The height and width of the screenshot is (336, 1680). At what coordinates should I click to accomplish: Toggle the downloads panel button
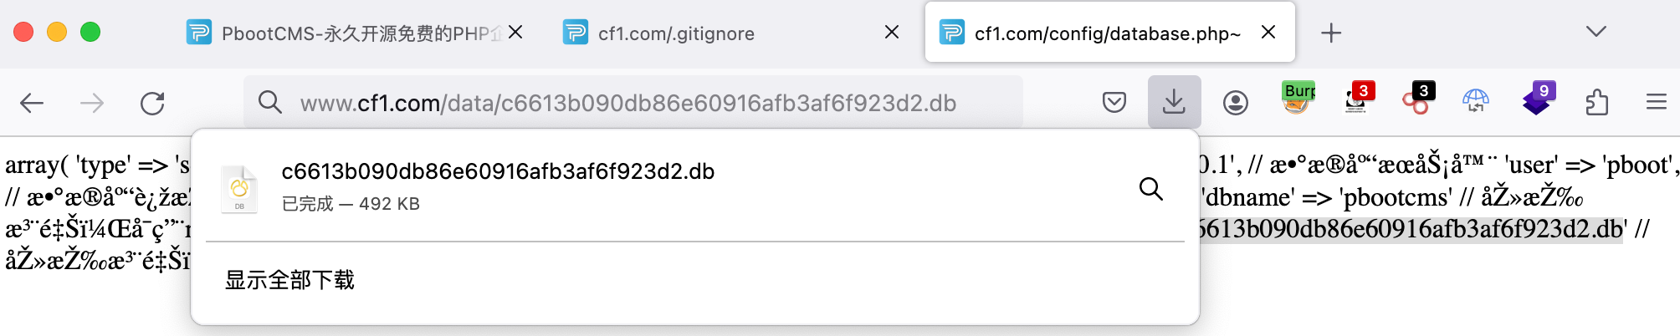tap(1174, 102)
